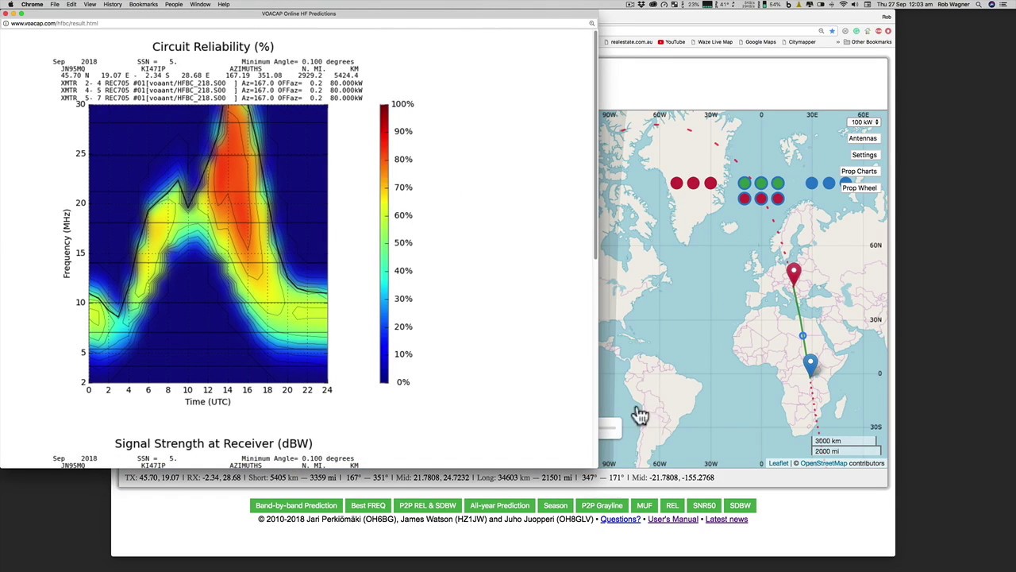Open Spotlight search icon
The height and width of the screenshot is (572, 1016).
pos(979,4)
